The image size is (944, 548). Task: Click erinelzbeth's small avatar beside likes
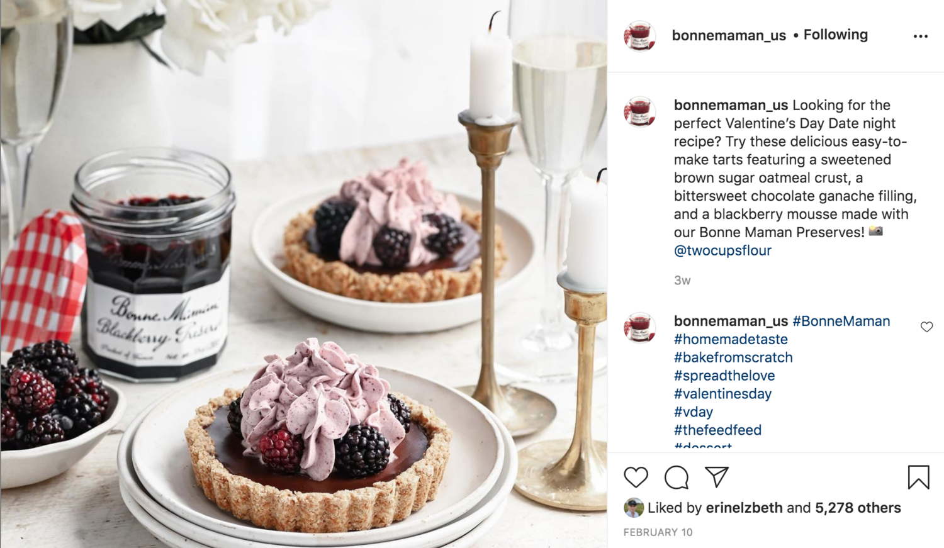[x=634, y=508]
